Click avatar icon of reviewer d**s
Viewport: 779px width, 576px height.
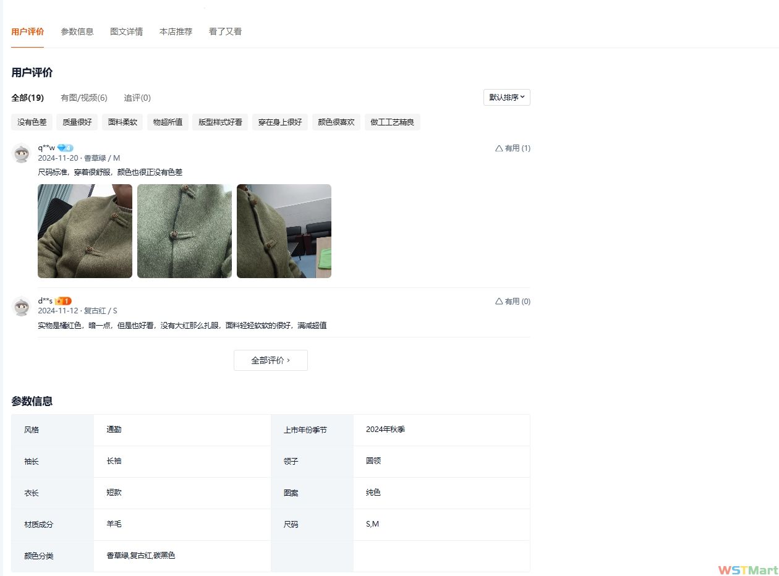pos(22,307)
